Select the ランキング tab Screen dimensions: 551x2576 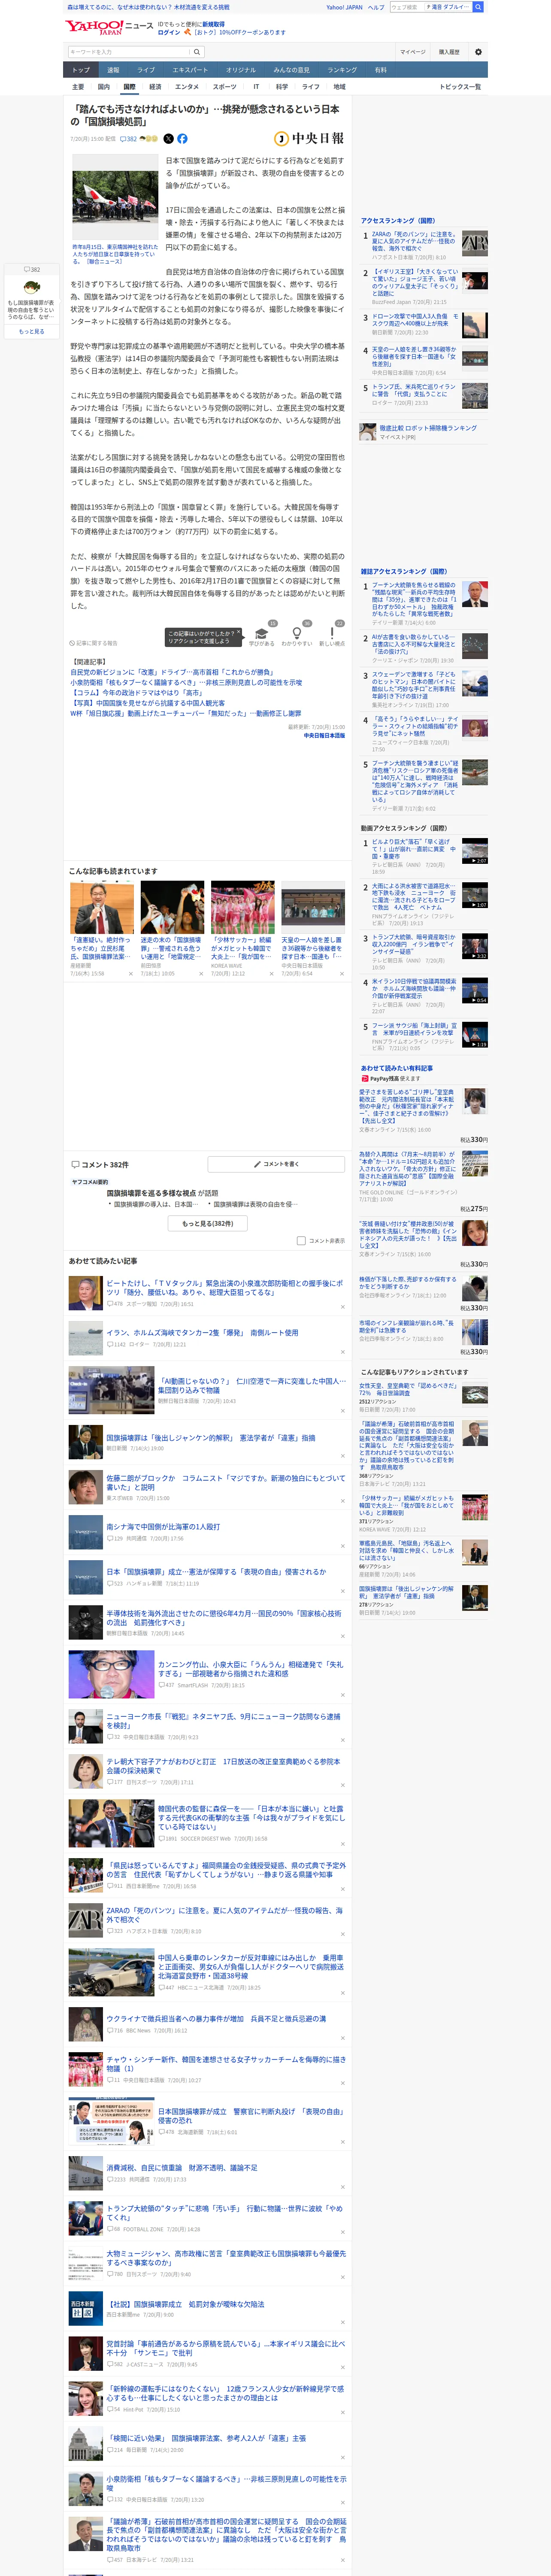342,70
